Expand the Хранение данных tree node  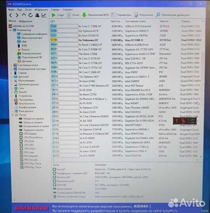pos(12,84)
